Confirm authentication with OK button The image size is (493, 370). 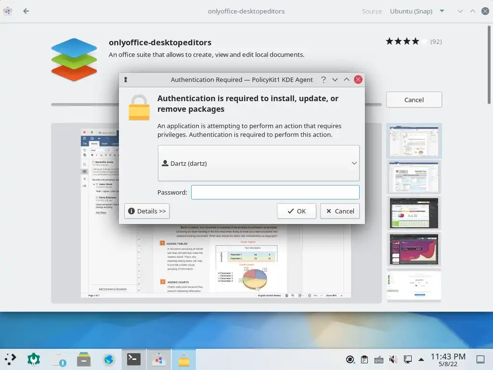tap(296, 211)
